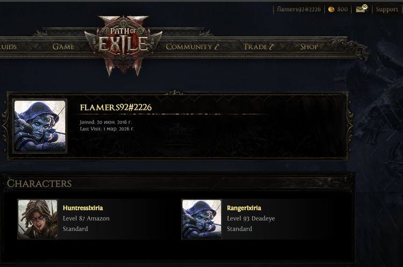
Task: Click the Support link
Action: [x=387, y=9]
